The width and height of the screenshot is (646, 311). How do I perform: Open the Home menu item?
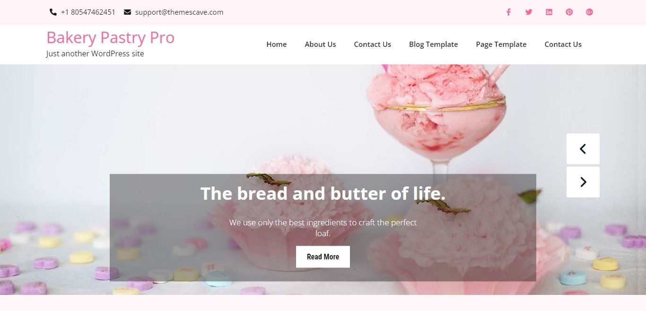(x=277, y=44)
